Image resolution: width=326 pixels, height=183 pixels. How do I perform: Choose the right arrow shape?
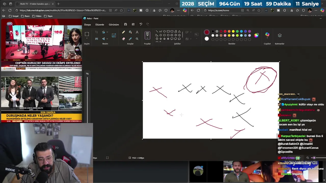click(x=172, y=35)
